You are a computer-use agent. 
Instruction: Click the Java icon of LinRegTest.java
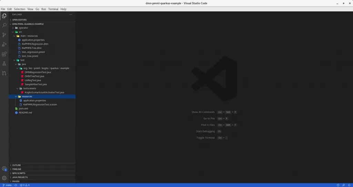[x=22, y=80]
